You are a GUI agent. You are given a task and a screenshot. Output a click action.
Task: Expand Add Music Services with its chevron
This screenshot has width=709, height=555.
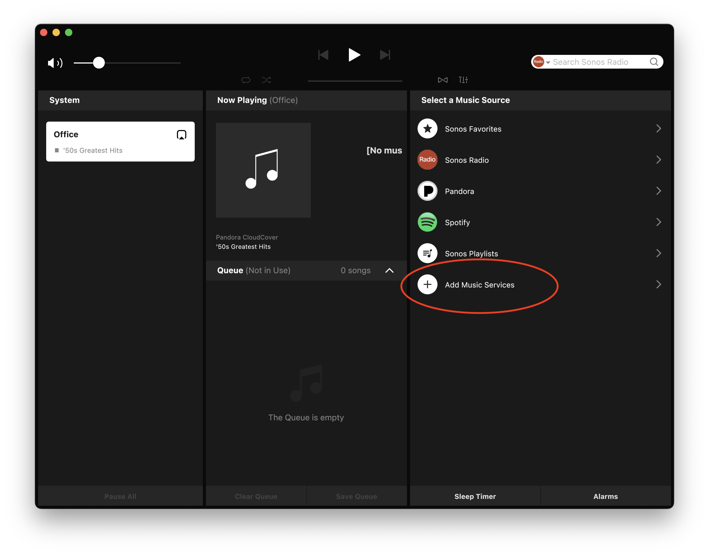[658, 285]
